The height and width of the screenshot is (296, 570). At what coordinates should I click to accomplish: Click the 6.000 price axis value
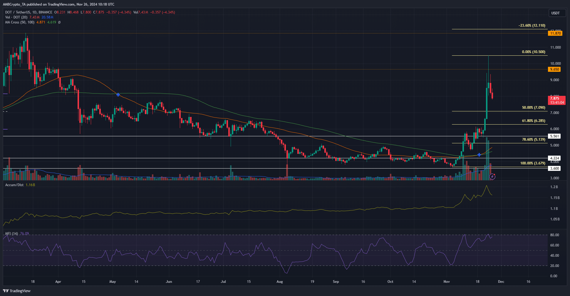pos(554,129)
